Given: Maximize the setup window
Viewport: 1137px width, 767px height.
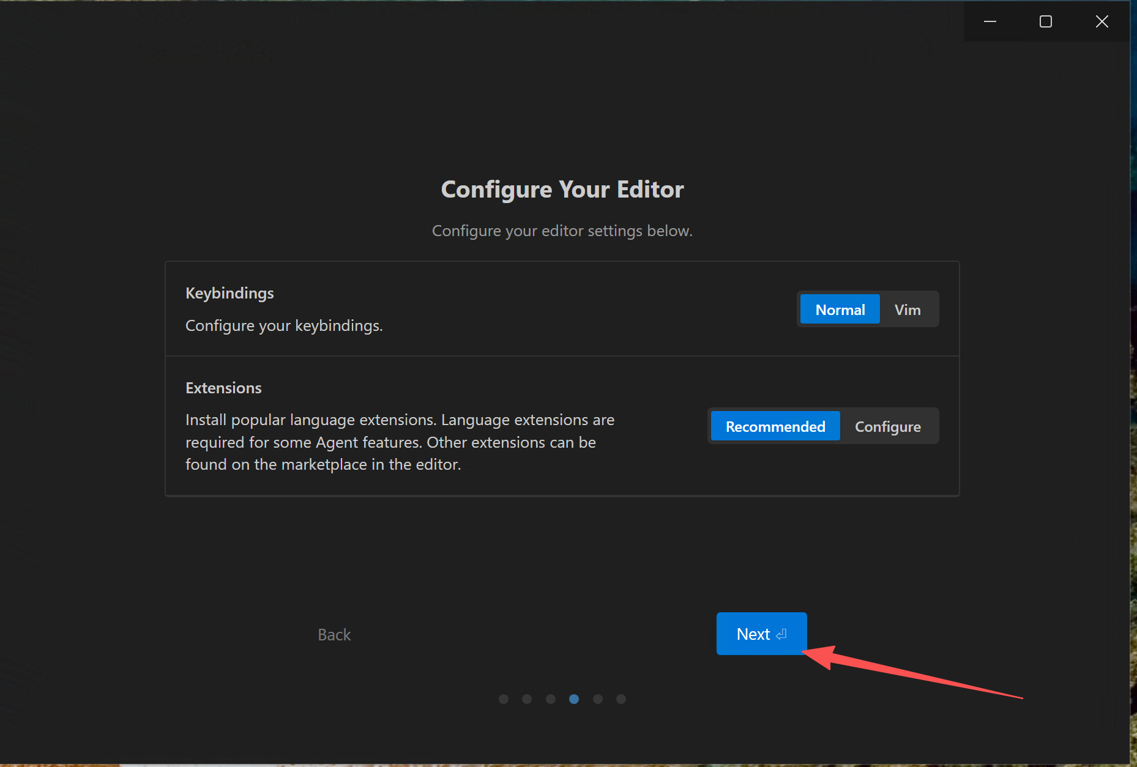Looking at the screenshot, I should (1045, 21).
